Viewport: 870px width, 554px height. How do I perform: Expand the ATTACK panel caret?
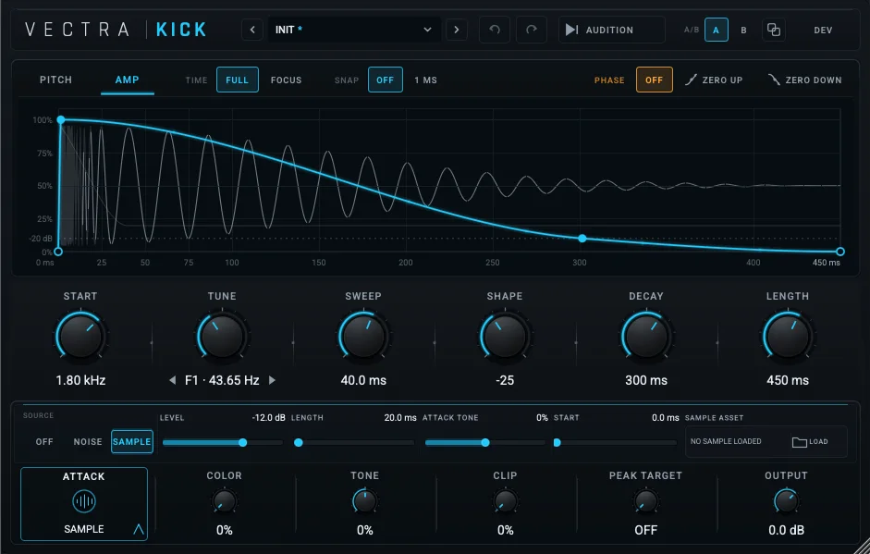[x=139, y=530]
